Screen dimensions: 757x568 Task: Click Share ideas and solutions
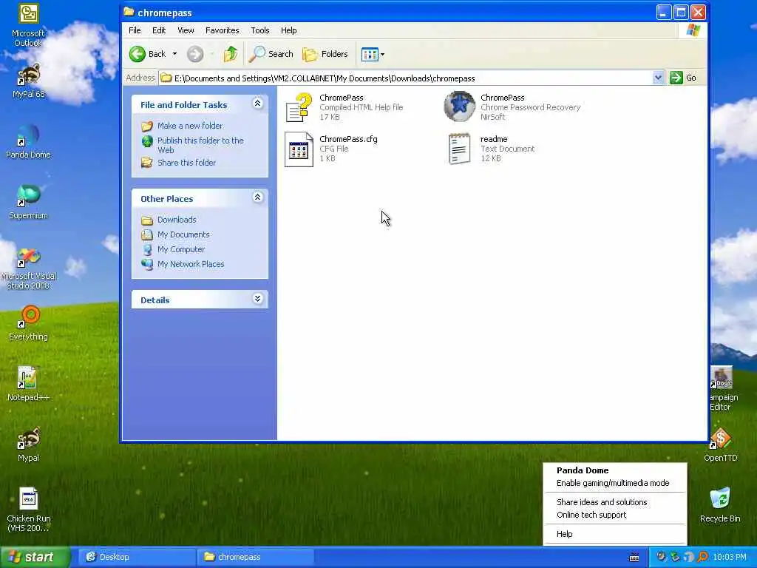pos(602,502)
